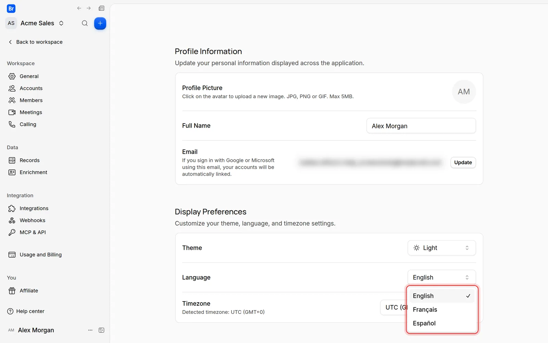This screenshot has height=343, width=548.
Task: Open the Theme dropdown showing Light
Action: 441,248
